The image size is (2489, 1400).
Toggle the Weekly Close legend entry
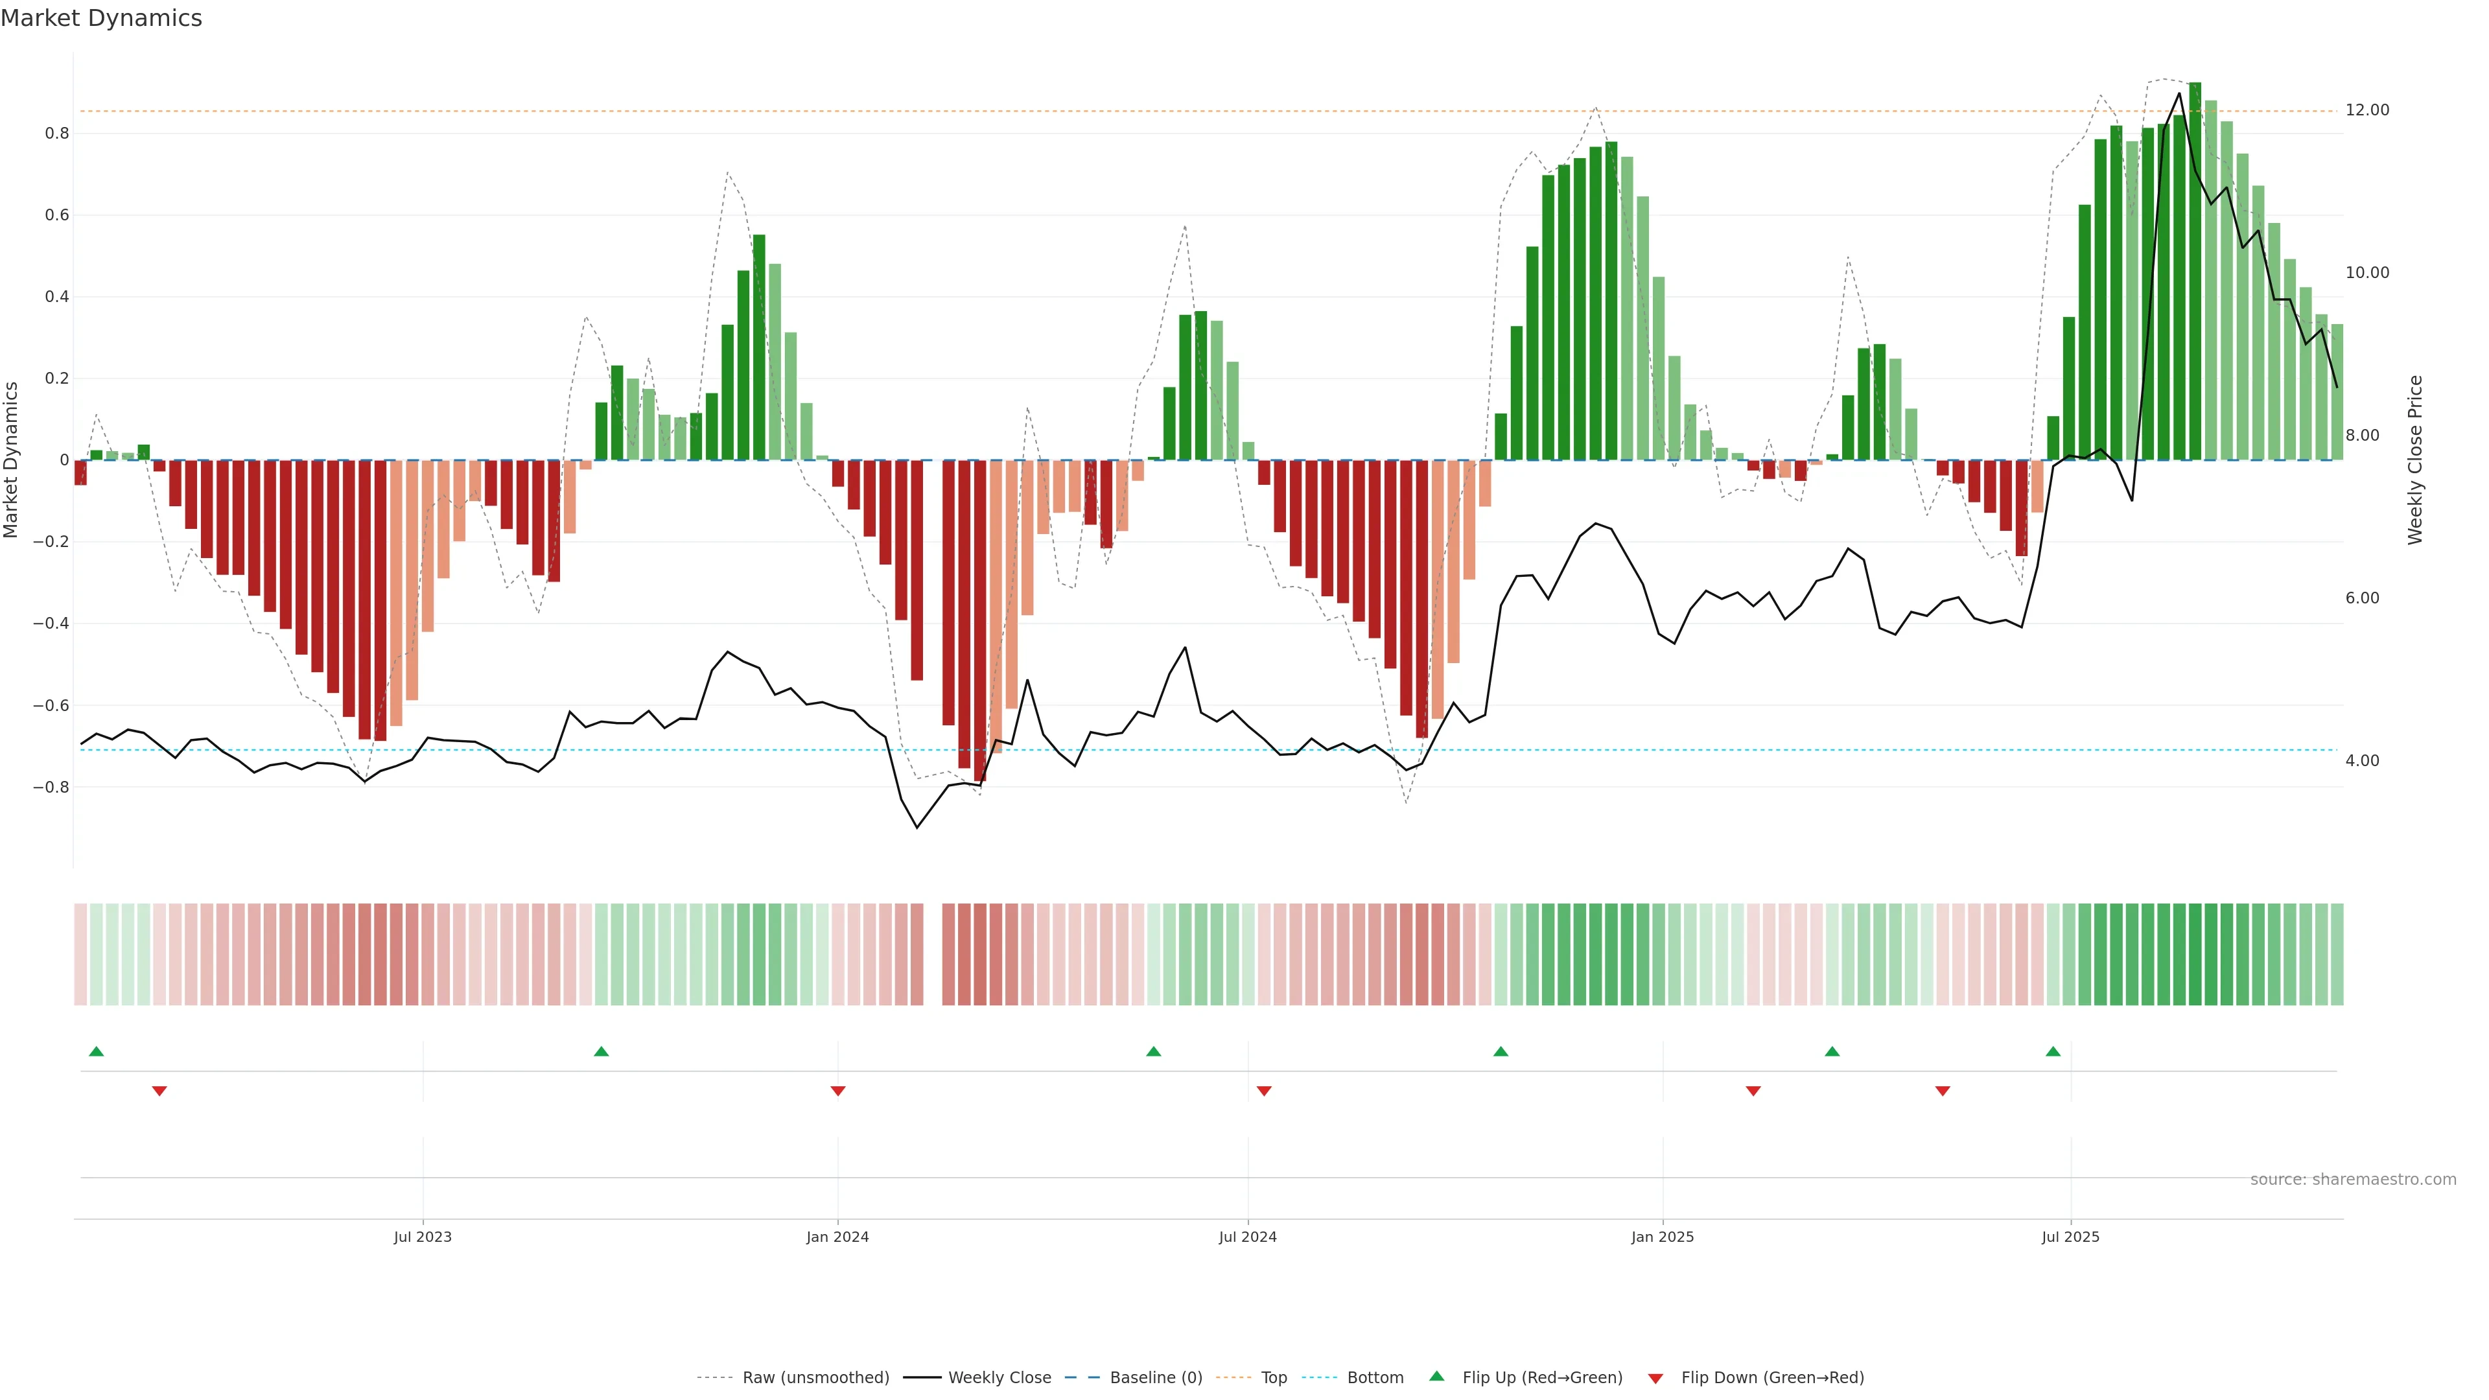tap(999, 1378)
